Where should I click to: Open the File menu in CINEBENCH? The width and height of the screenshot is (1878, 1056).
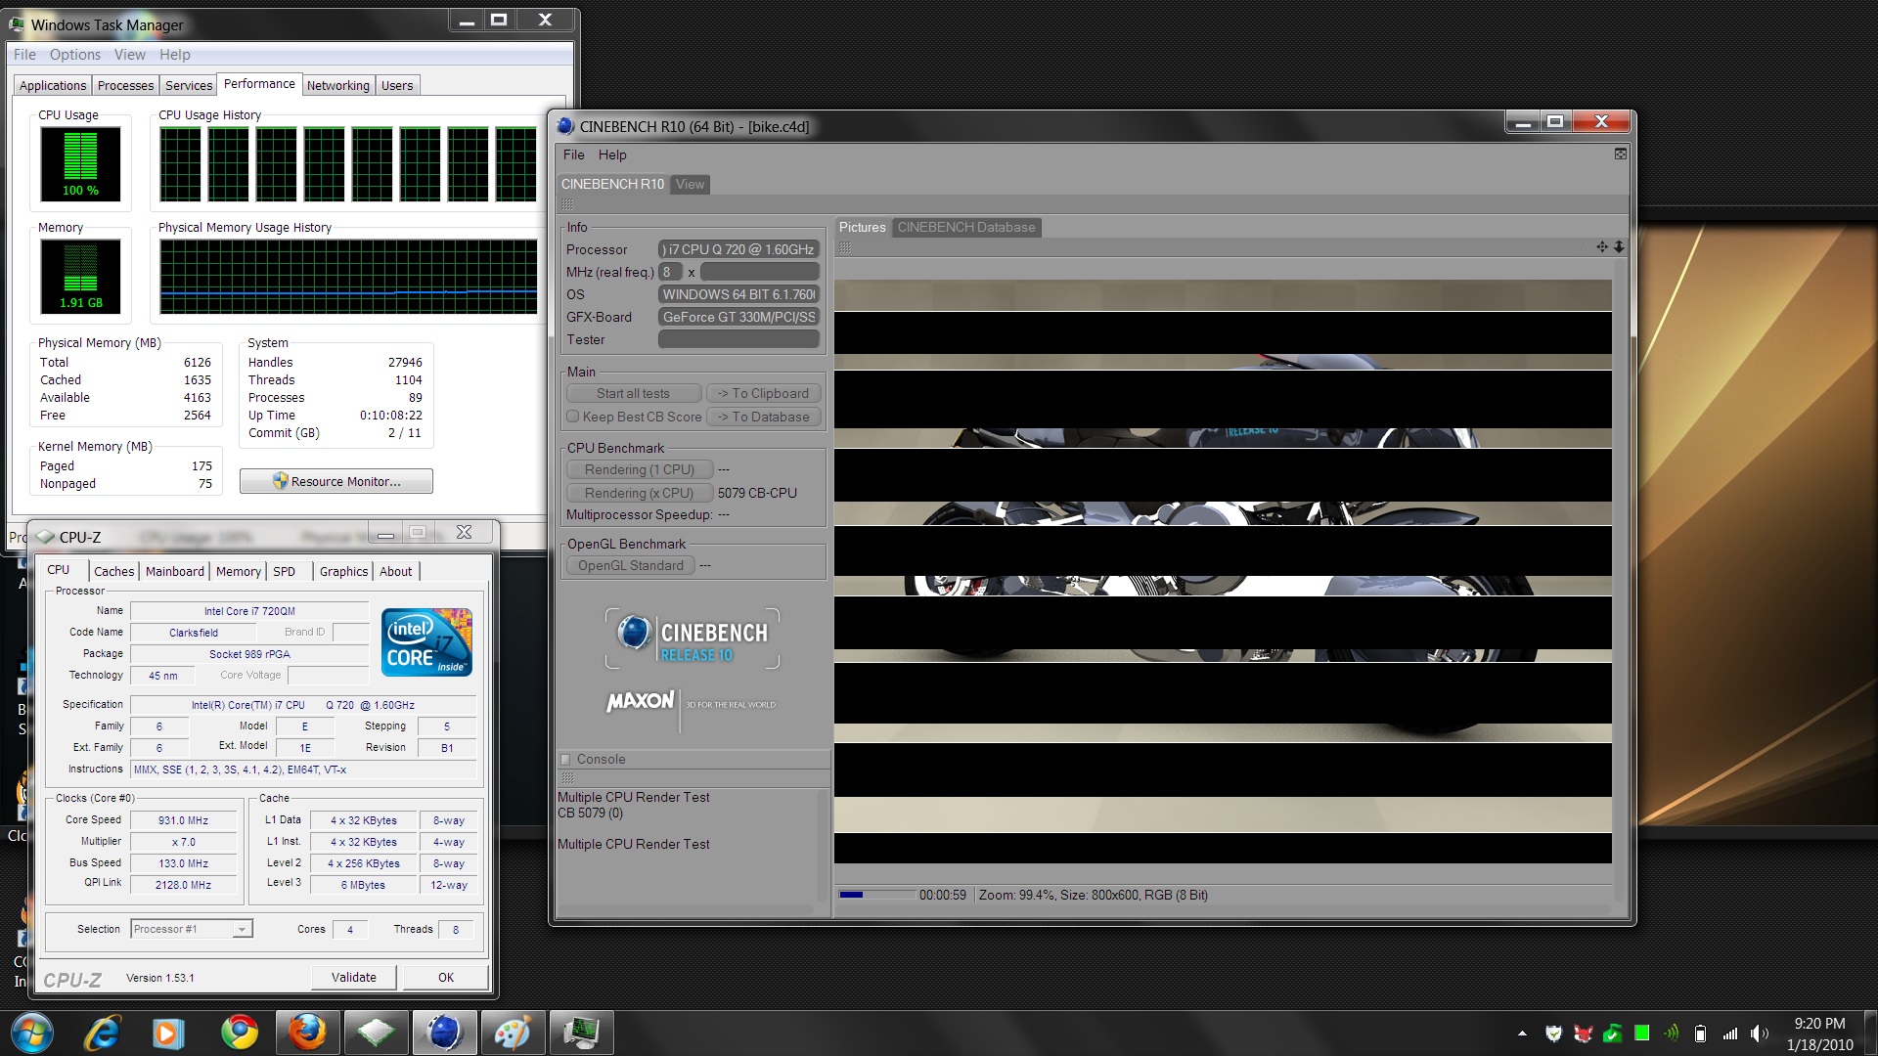573,154
